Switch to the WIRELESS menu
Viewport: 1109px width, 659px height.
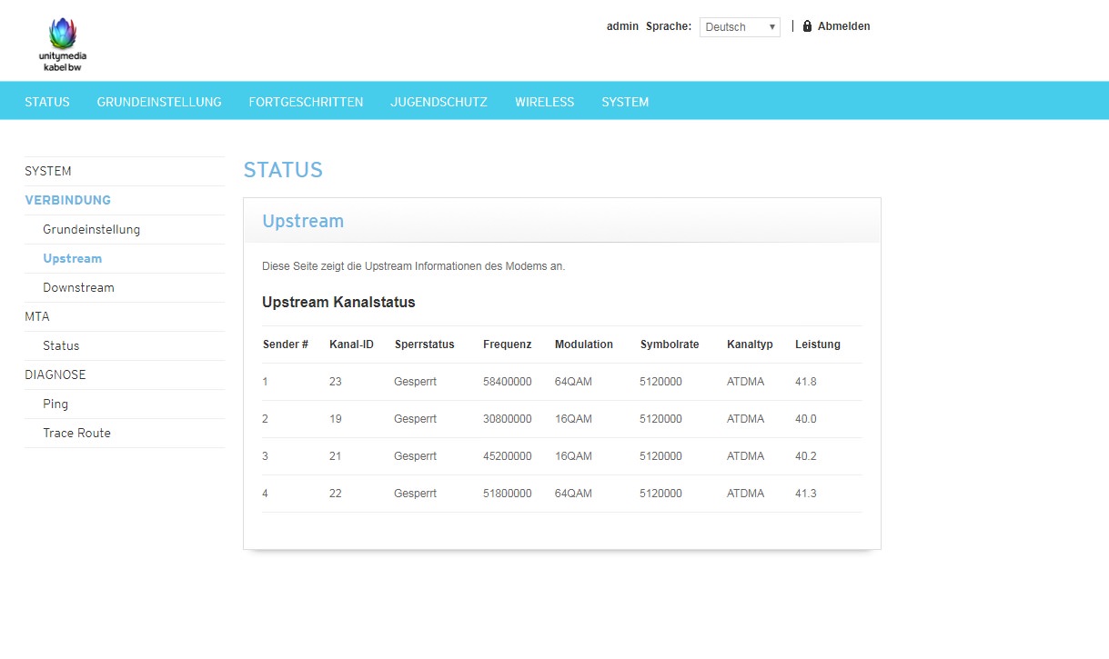click(544, 102)
